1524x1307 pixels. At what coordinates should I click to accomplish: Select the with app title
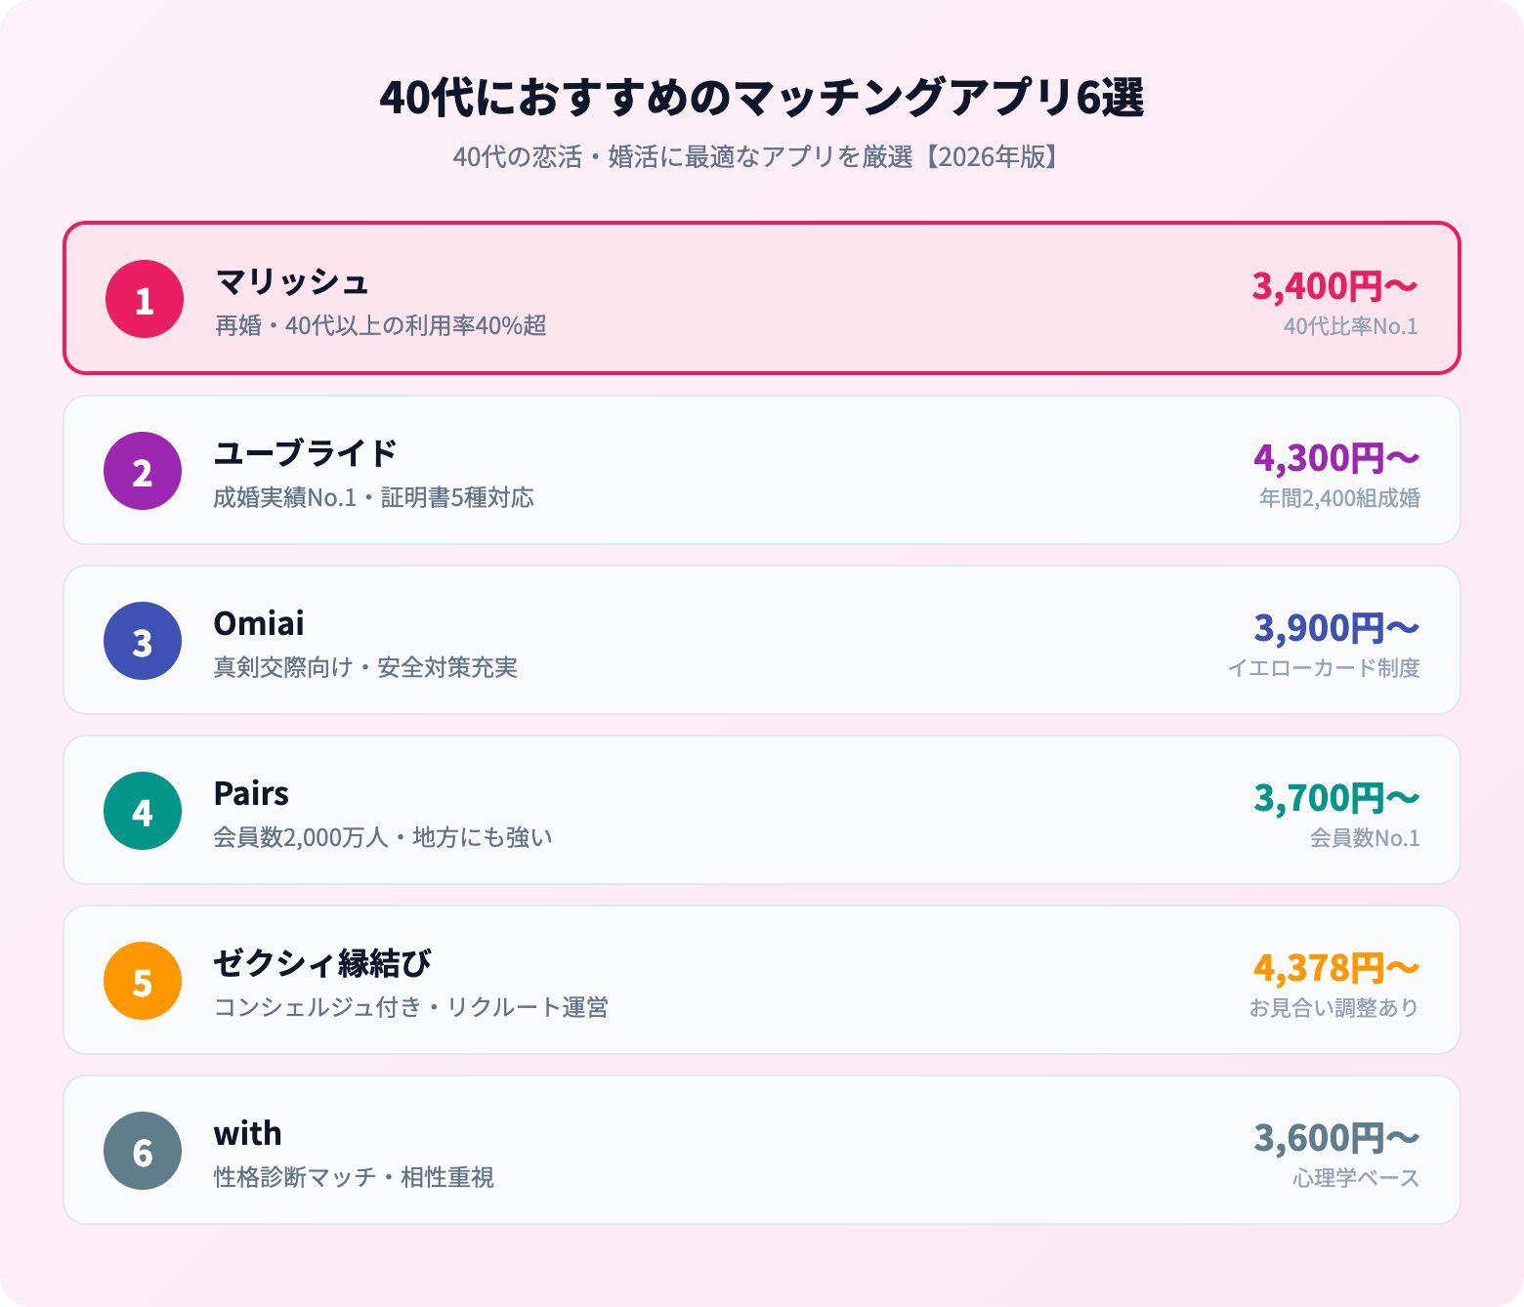tap(248, 1133)
